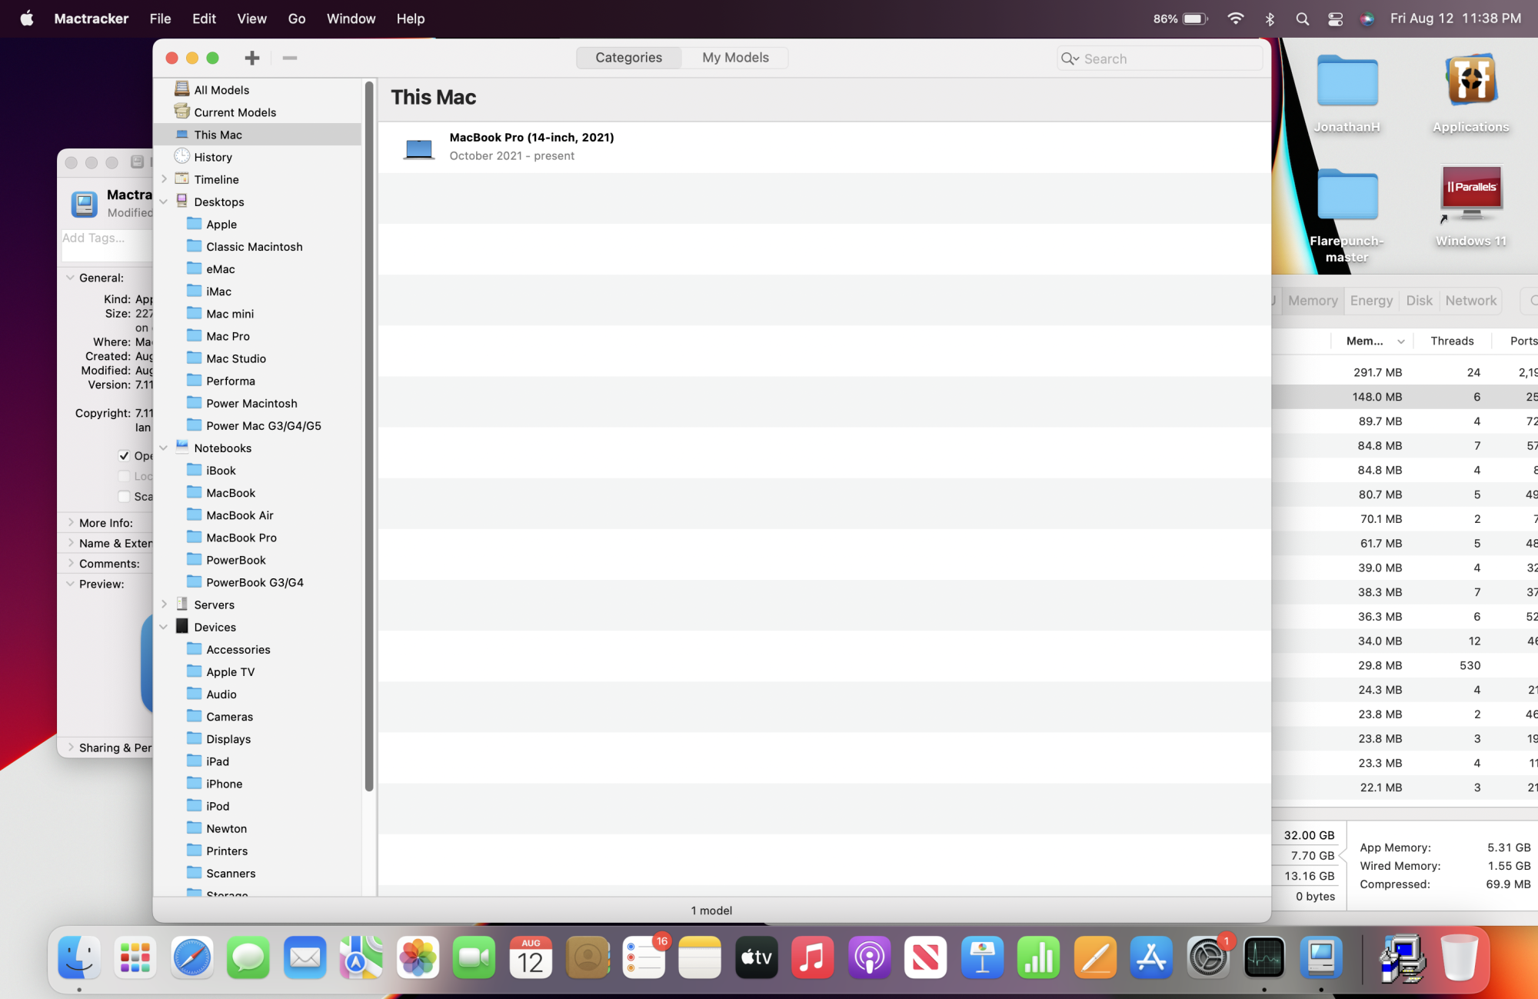Expand the Timeline category
The height and width of the screenshot is (999, 1538).
pyautogui.click(x=164, y=178)
